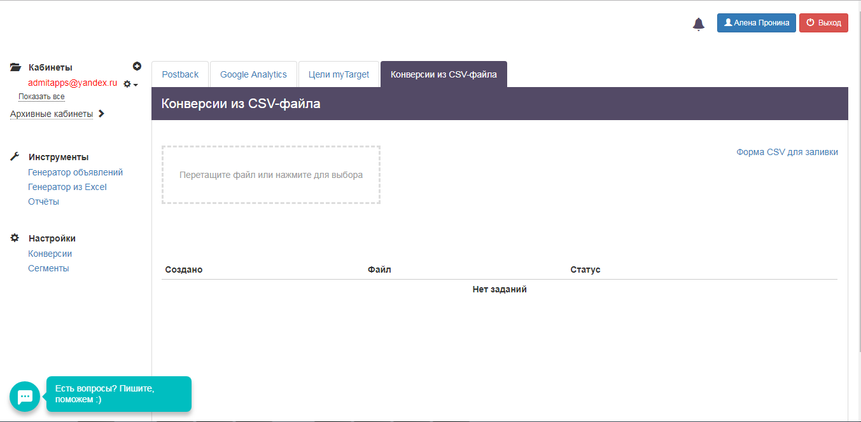Open Алена Пронина user profile button
The width and height of the screenshot is (861, 422).
(x=756, y=23)
